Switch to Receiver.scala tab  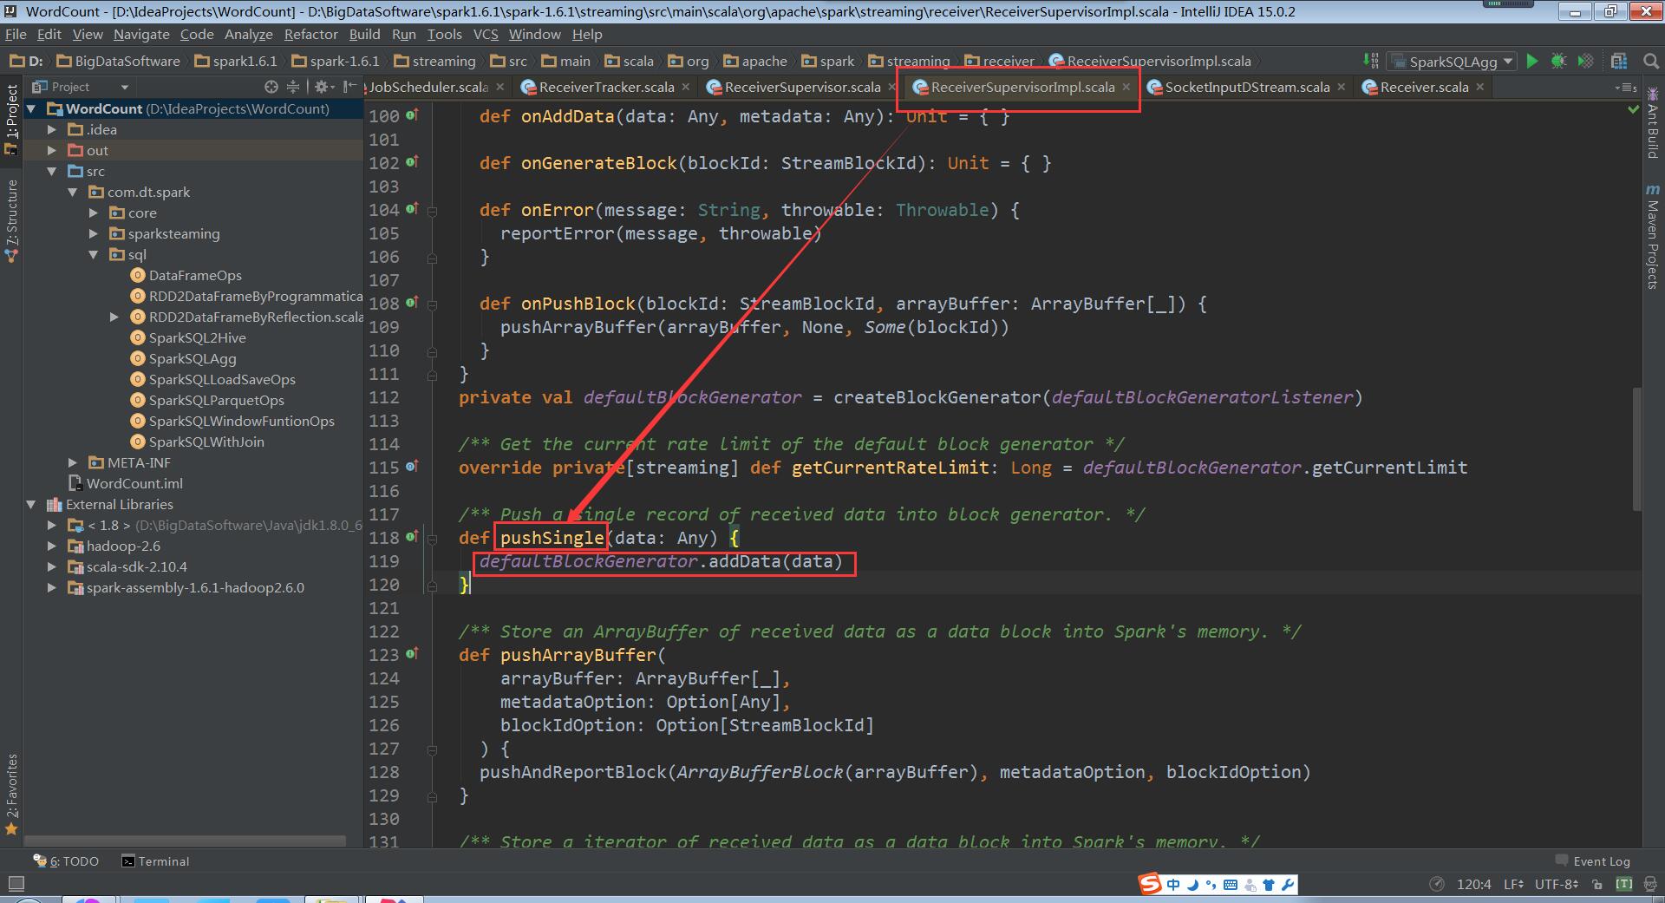(1424, 87)
